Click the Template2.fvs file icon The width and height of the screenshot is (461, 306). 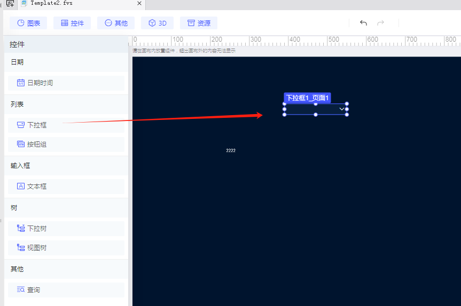(x=24, y=3)
